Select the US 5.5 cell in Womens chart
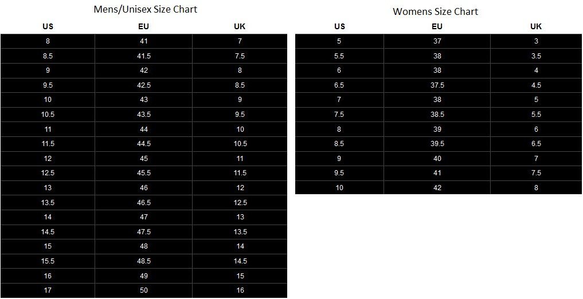 pyautogui.click(x=339, y=56)
